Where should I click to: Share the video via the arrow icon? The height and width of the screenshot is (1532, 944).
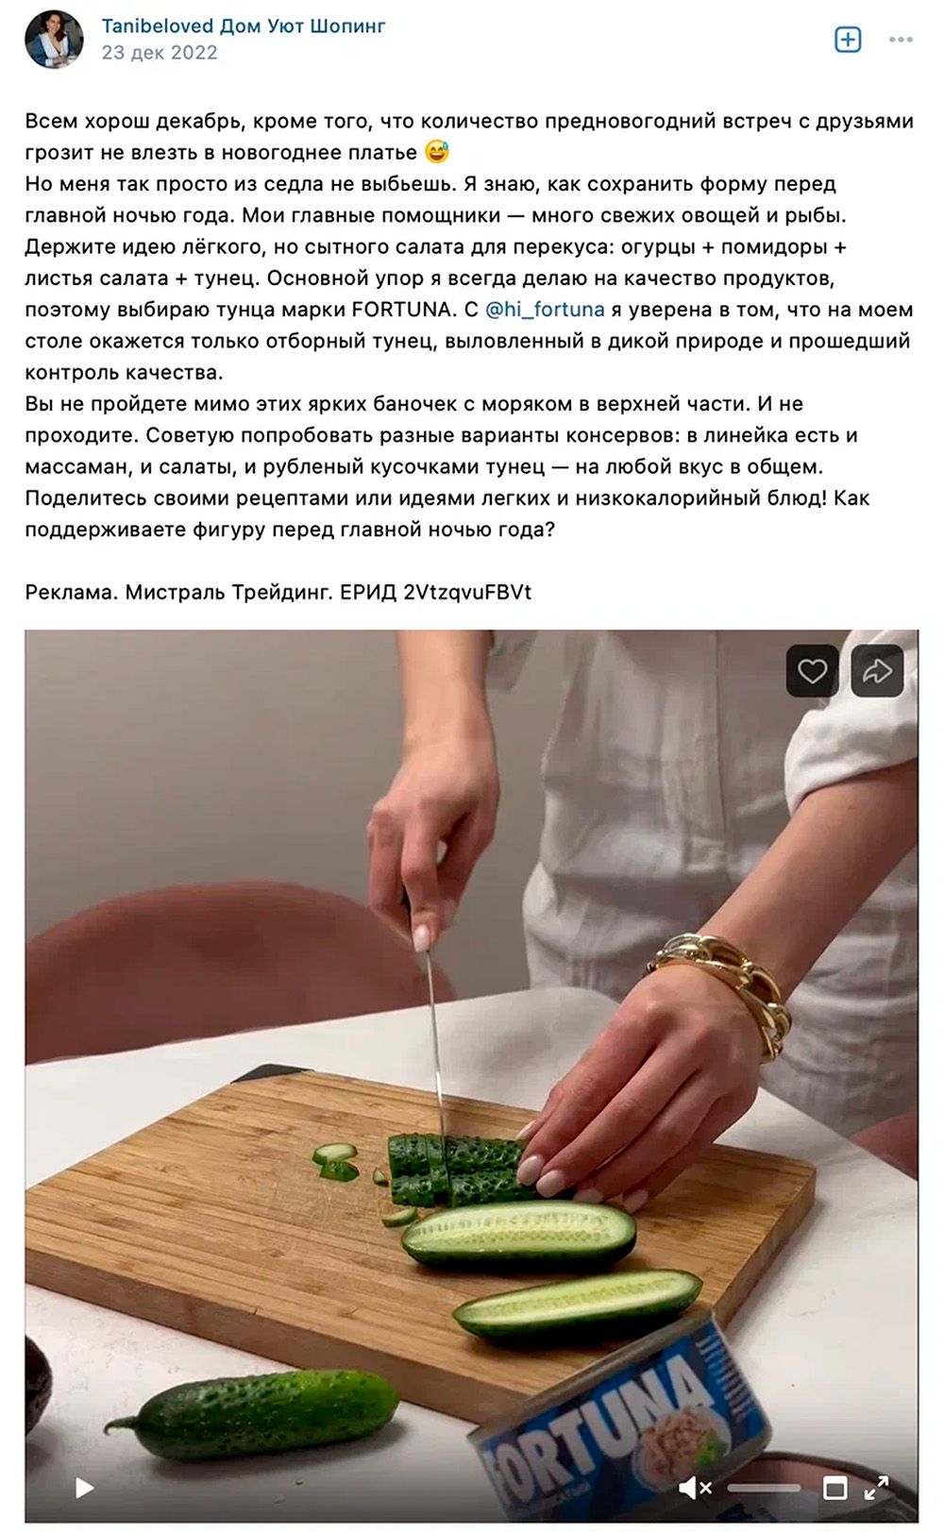pyautogui.click(x=877, y=671)
